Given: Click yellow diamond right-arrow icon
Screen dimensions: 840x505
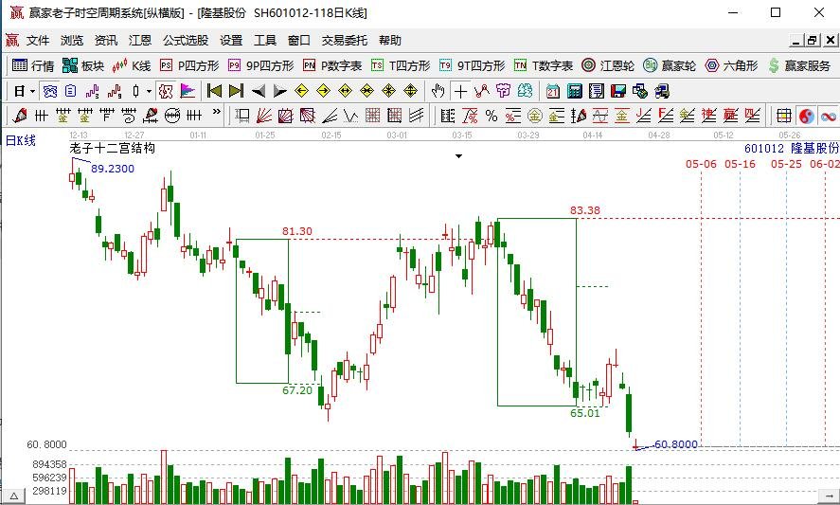Looking at the screenshot, I should coord(323,91).
